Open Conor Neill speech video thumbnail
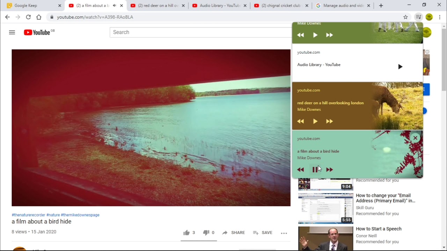Image resolution: width=447 pixels, height=251 pixels. pos(325,238)
